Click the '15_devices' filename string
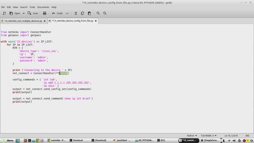254x143 pixels. point(25,42)
